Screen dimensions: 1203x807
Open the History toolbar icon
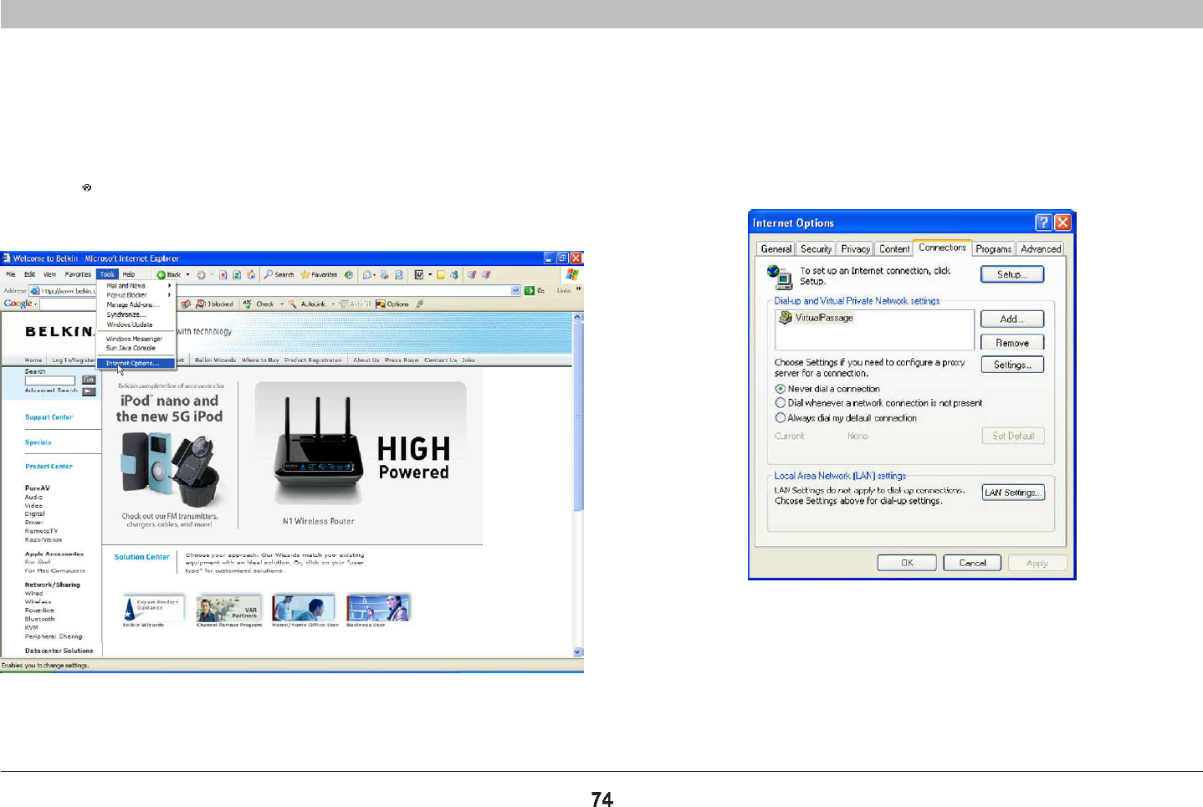click(x=349, y=274)
